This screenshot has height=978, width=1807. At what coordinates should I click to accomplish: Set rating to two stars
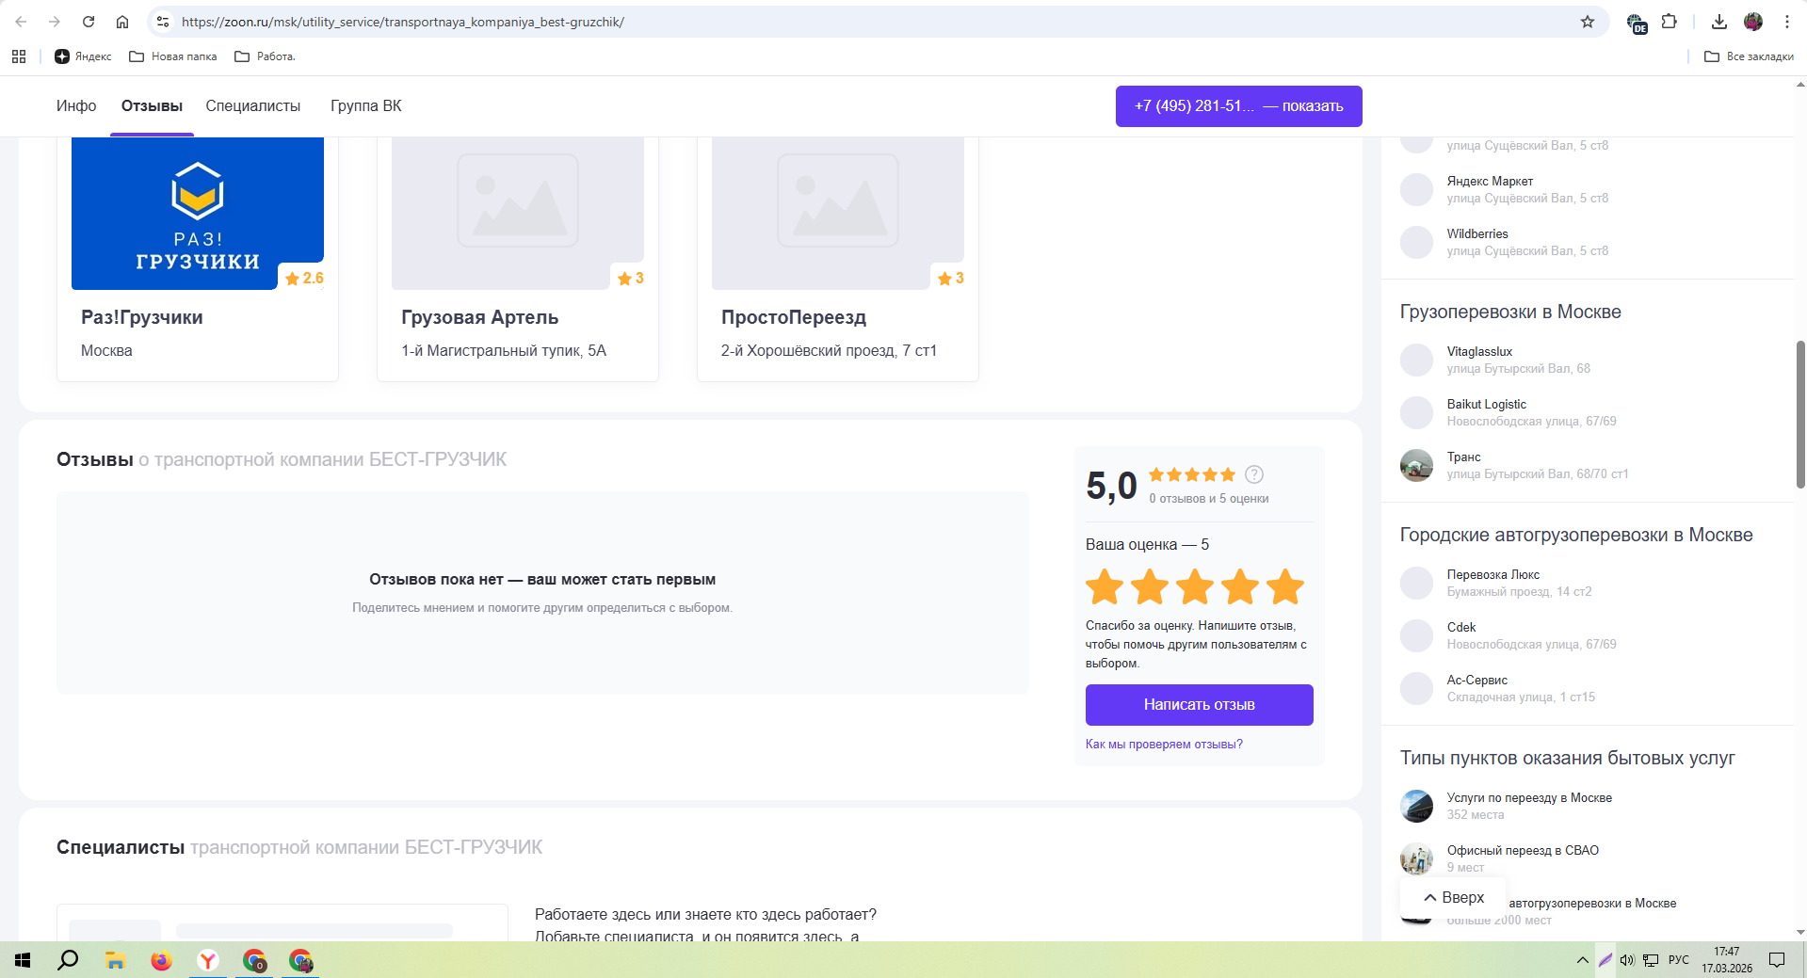coord(1150,586)
